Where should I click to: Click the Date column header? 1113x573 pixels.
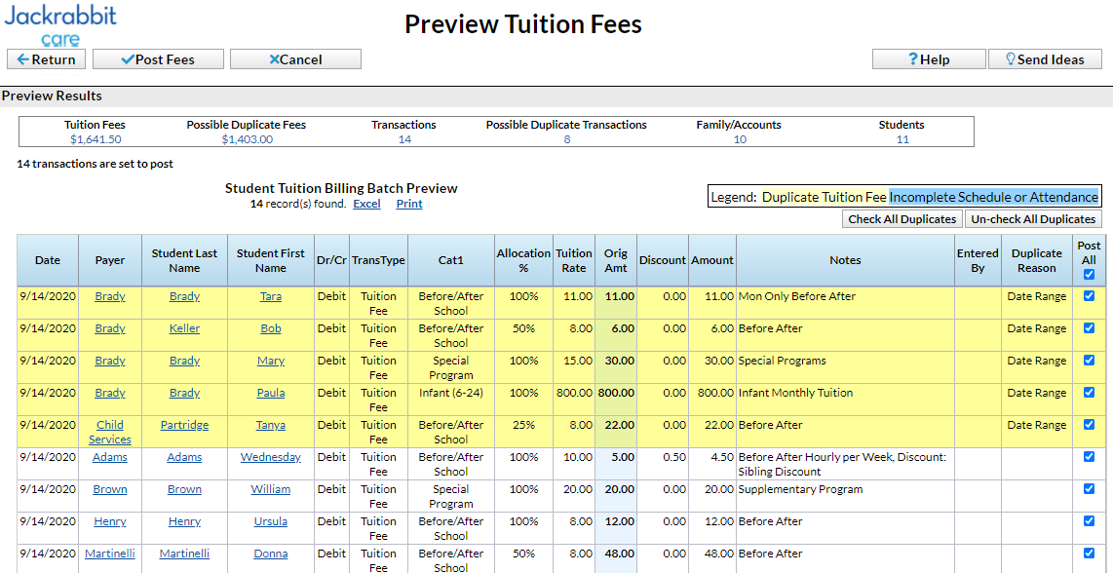[x=48, y=260]
